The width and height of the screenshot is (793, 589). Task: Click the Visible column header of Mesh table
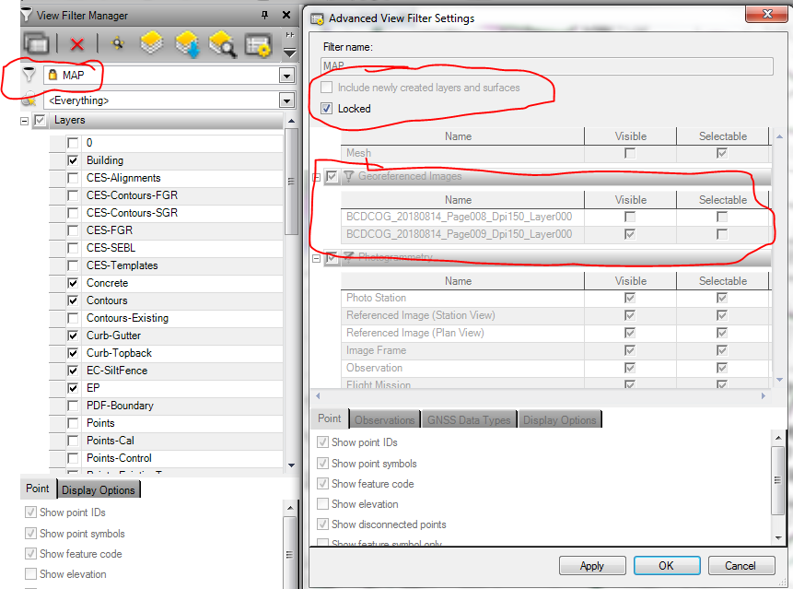click(x=630, y=136)
